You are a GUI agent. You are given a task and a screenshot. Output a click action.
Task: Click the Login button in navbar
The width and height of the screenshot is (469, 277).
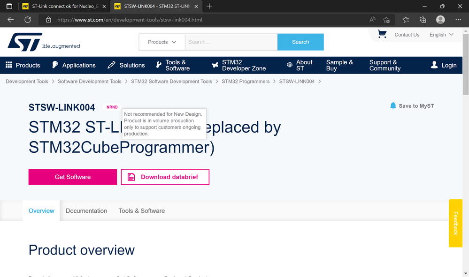[444, 65]
